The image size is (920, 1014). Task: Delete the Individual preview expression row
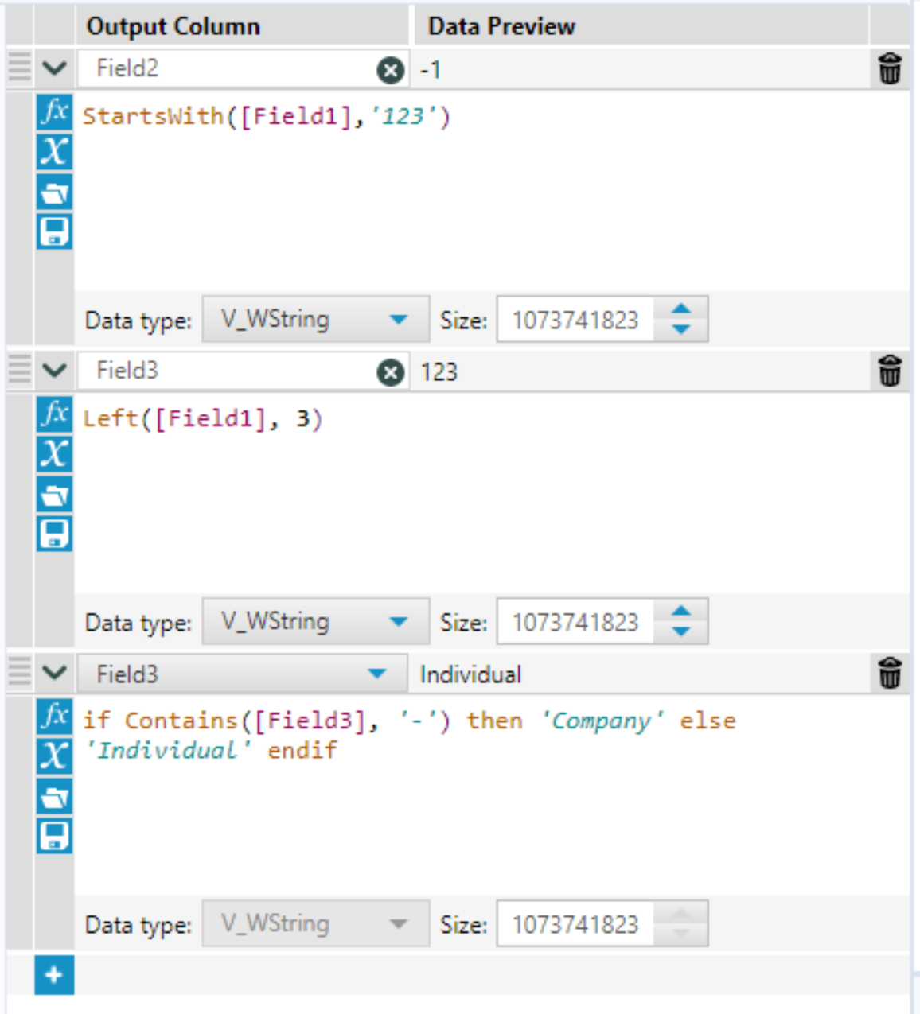point(890,674)
